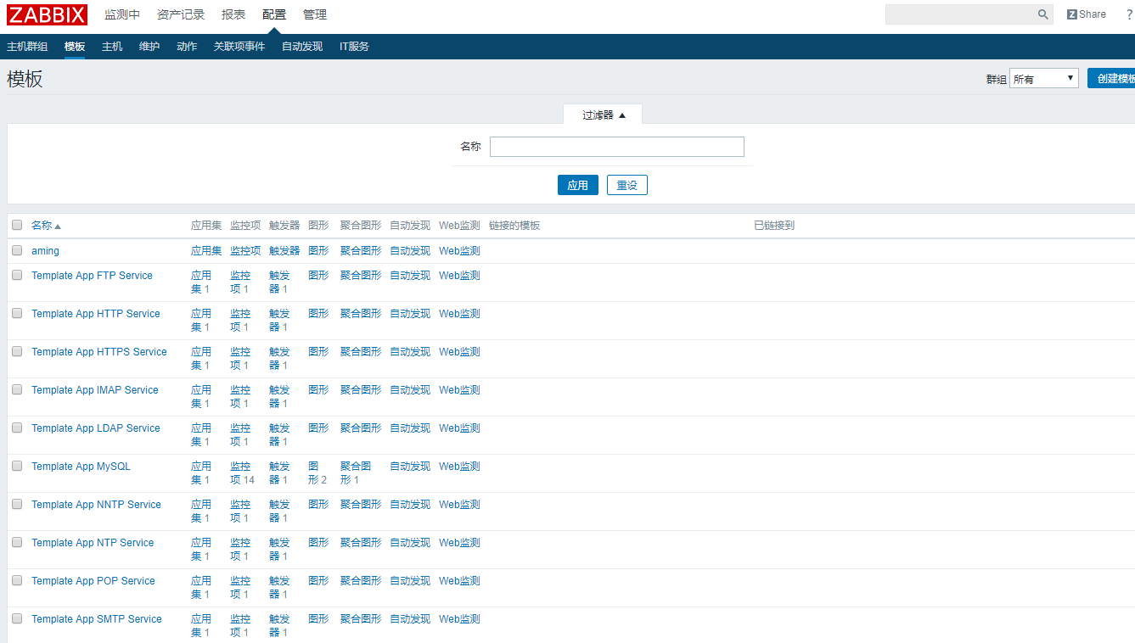Tick checkbox for Template App IMAP Service
This screenshot has width=1135, height=643.
[x=17, y=390]
